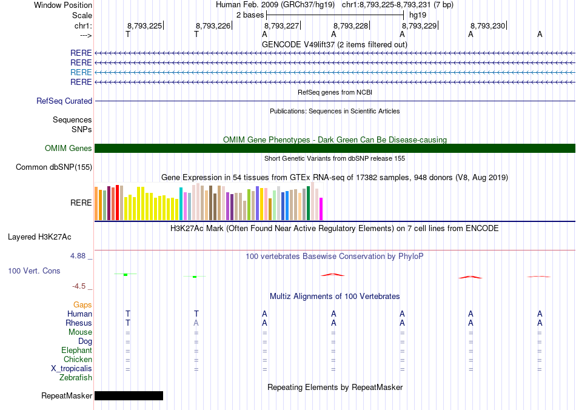Click the genome position header chr1:8,793,225-8,793,231
The image size is (576, 410).
[398, 5]
